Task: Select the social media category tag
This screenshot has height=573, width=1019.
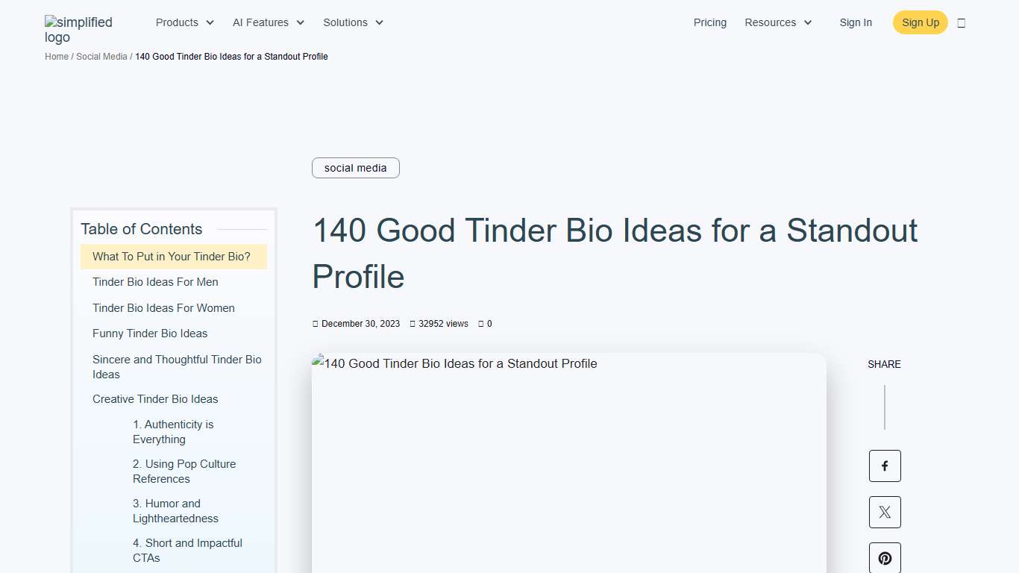Action: point(355,168)
